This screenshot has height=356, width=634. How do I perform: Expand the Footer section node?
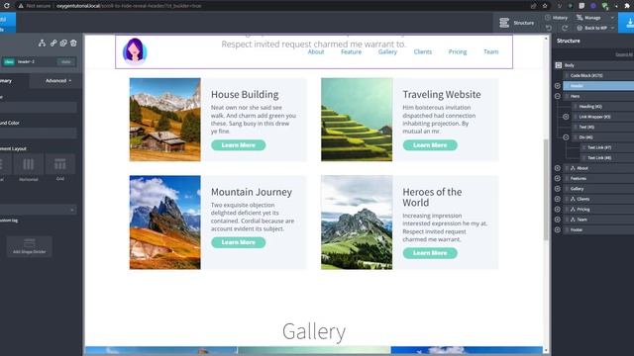click(x=558, y=230)
